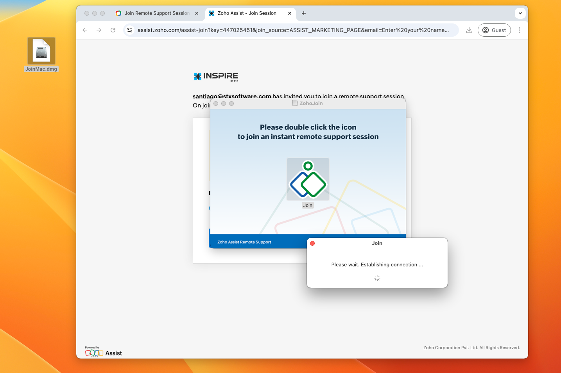Click the Zoho Assist logo in footer

coord(104,352)
